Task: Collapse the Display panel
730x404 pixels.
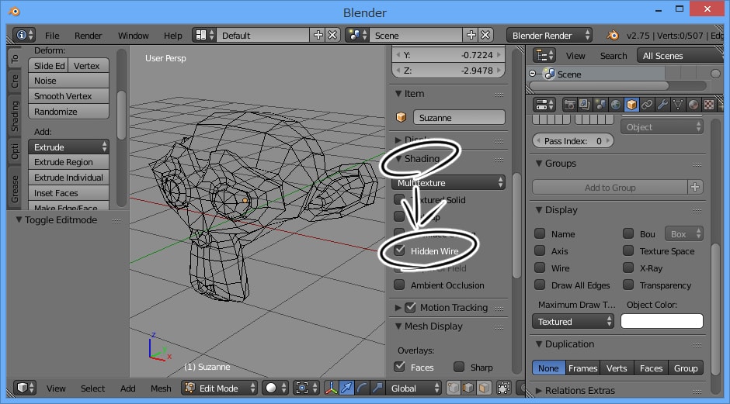Action: (539, 209)
